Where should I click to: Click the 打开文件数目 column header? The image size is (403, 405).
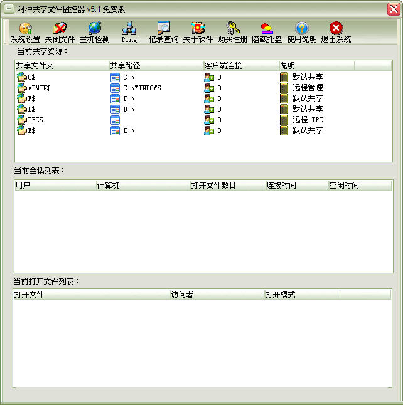coord(228,186)
